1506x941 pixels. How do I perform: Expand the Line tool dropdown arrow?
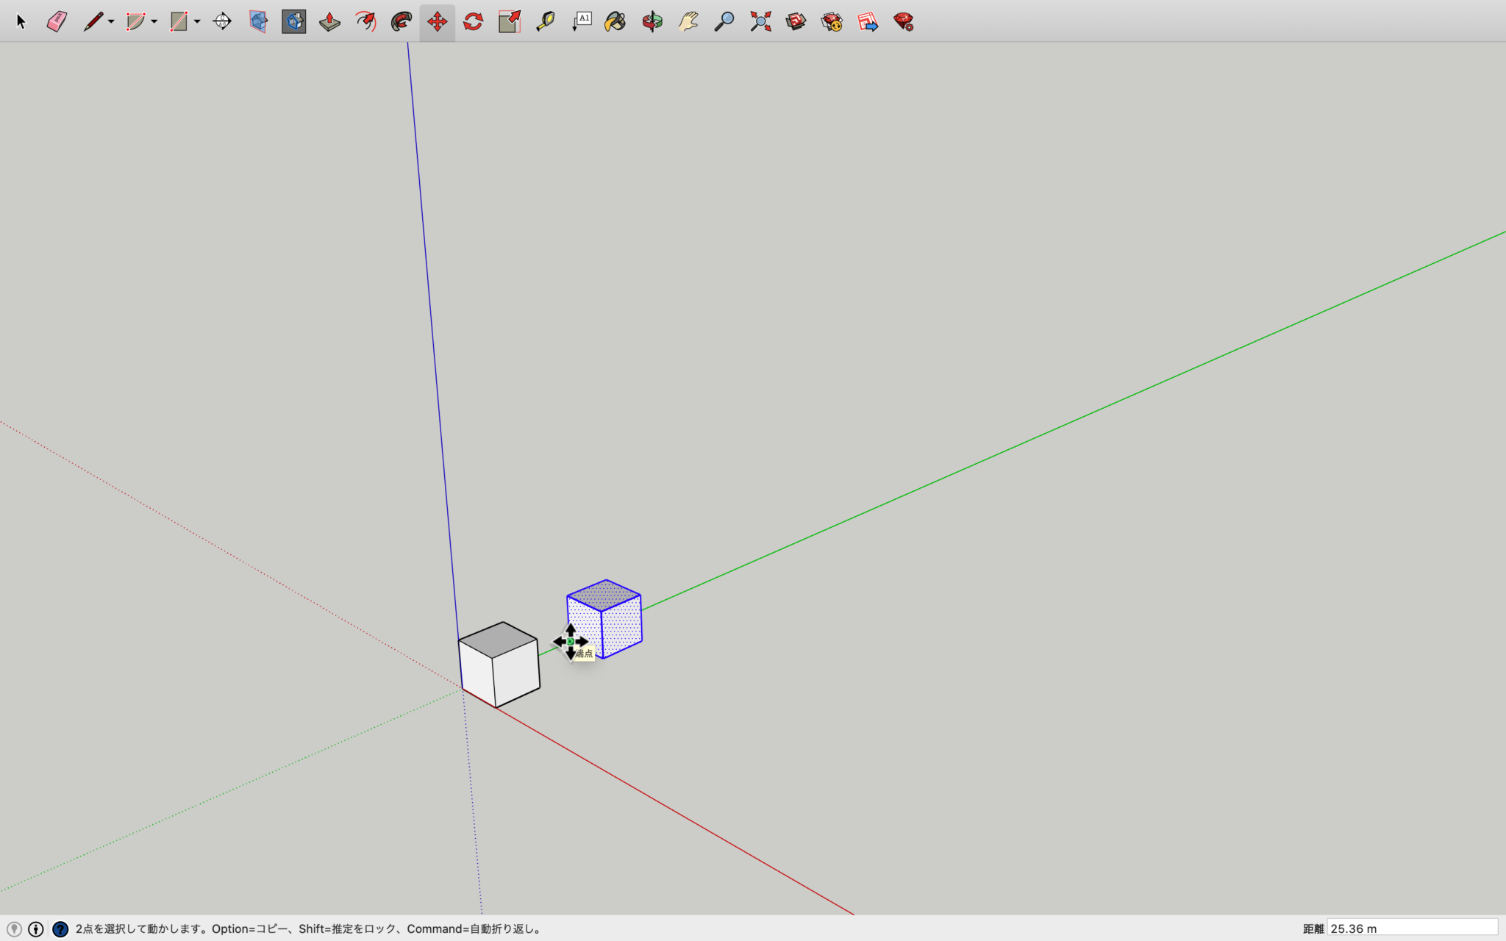point(111,22)
